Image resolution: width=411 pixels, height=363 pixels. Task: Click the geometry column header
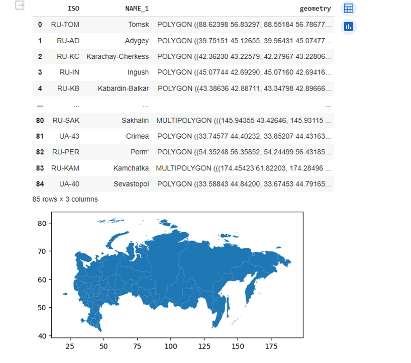tap(315, 8)
